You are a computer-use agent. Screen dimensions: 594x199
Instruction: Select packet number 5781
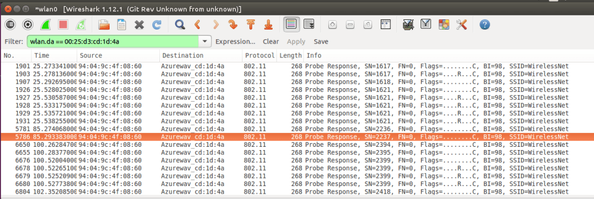coord(297,129)
